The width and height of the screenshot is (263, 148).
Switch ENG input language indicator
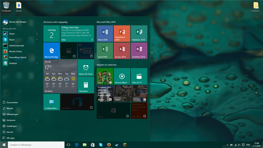click(248, 145)
